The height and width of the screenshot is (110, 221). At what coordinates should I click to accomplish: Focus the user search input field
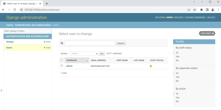(x=90, y=43)
